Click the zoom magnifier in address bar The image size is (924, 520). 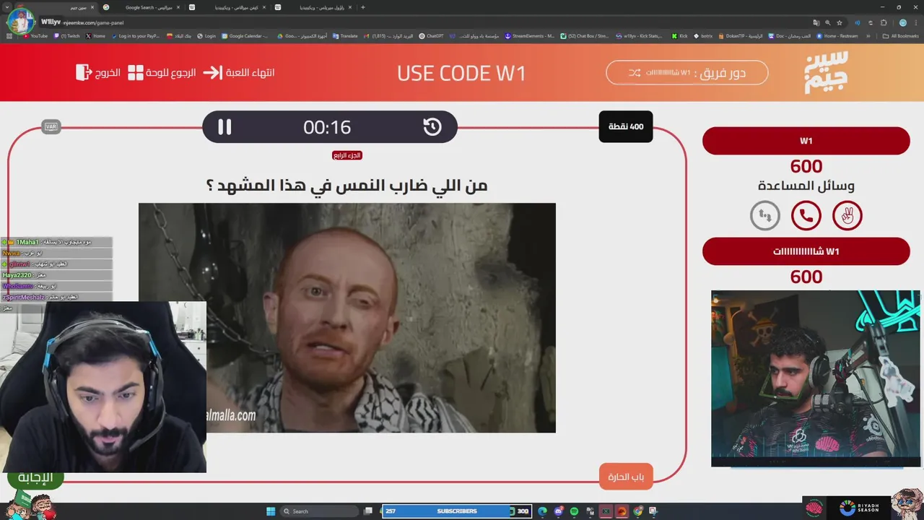coord(828,22)
